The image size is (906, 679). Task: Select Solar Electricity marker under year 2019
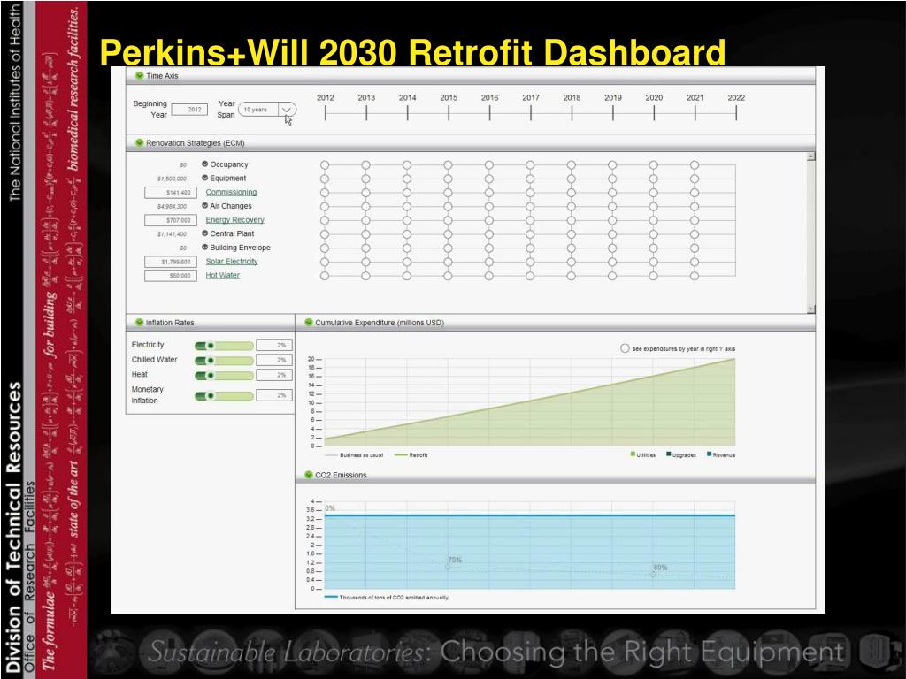click(x=612, y=262)
